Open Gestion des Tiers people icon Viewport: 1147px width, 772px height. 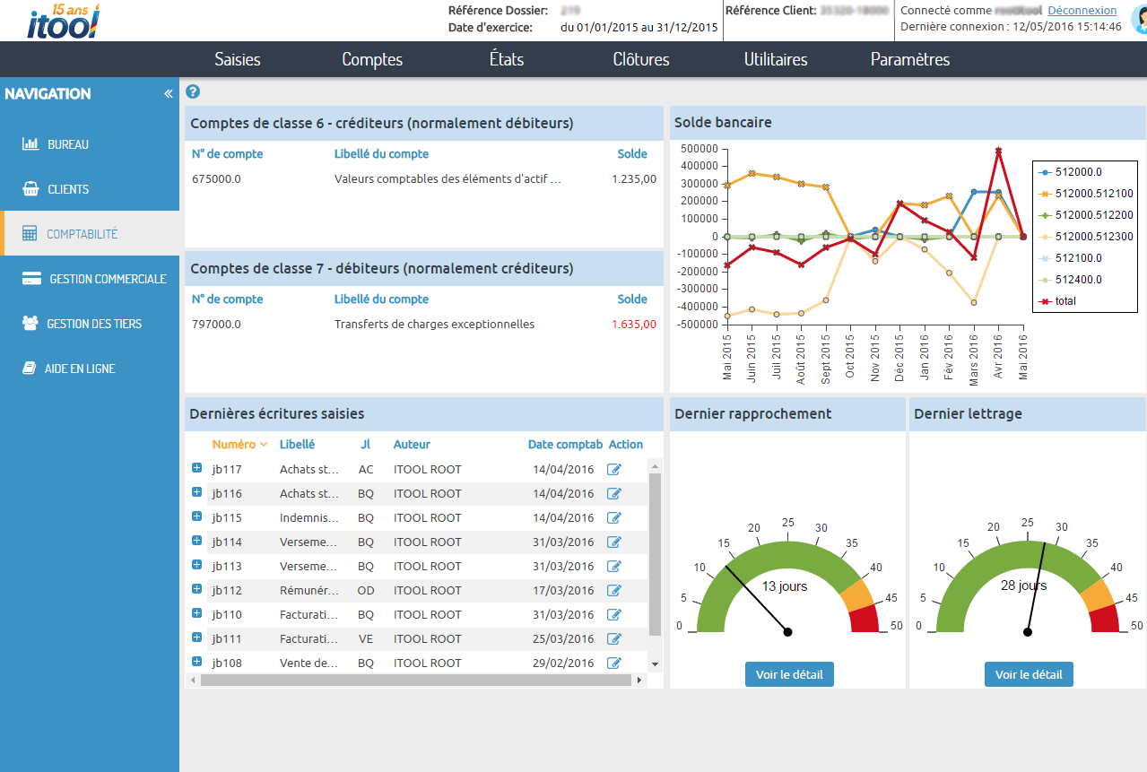30,324
